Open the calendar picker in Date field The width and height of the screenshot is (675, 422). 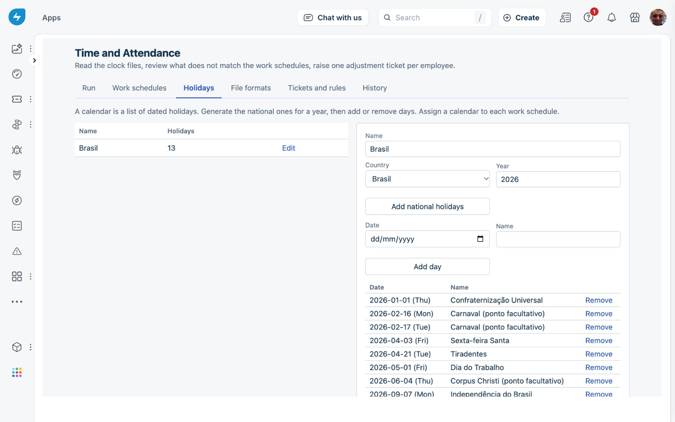[480, 239]
